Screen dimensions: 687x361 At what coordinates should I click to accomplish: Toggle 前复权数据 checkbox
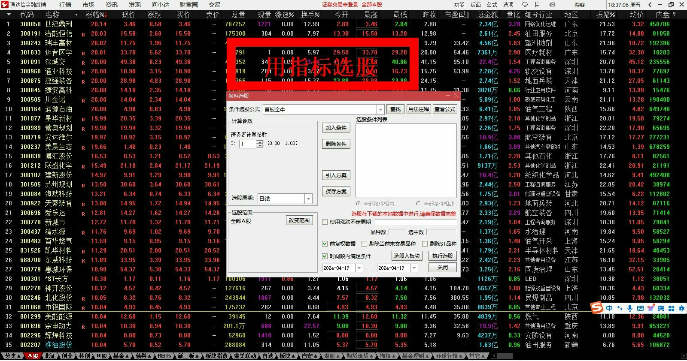325,244
